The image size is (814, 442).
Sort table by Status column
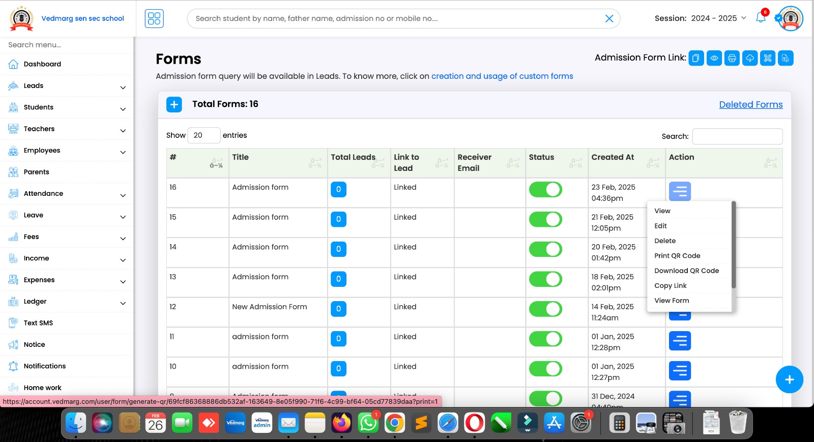point(557,163)
